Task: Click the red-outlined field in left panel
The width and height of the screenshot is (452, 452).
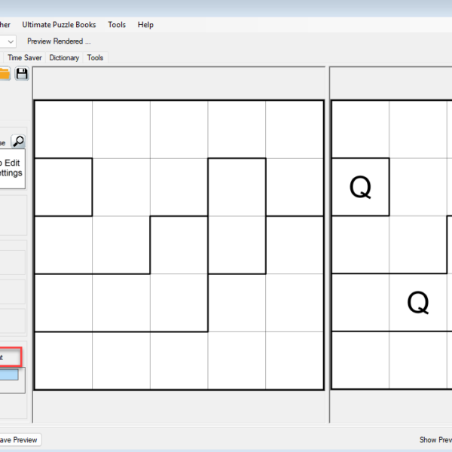Action: (x=11, y=357)
